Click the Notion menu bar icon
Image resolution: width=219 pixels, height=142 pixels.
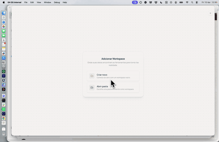[x=166, y=2]
